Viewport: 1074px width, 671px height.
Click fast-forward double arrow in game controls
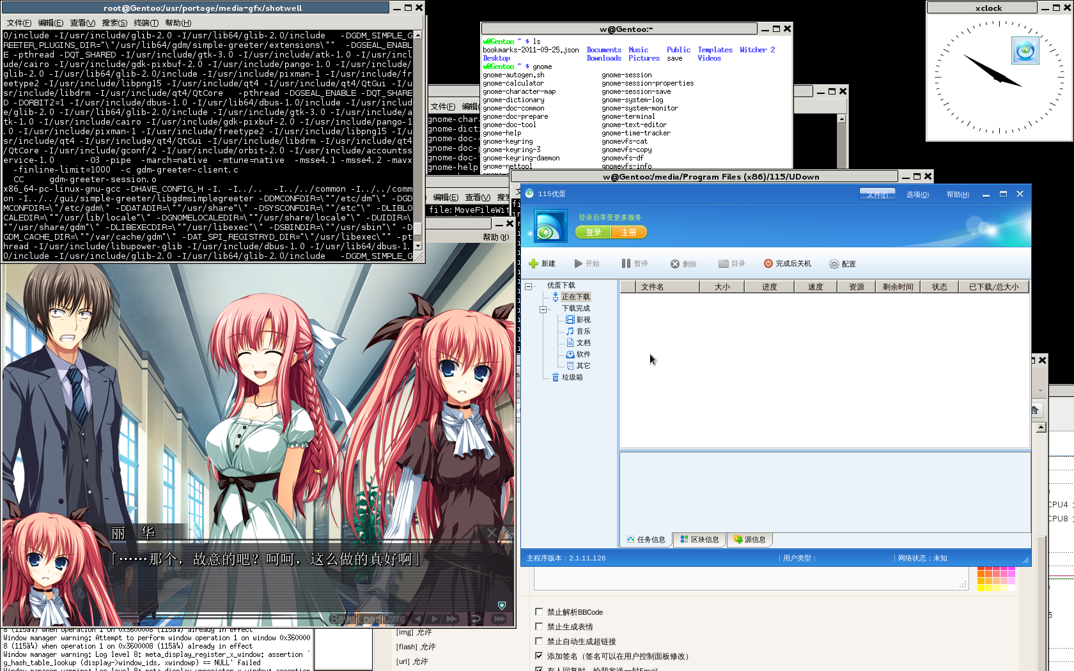[452, 619]
